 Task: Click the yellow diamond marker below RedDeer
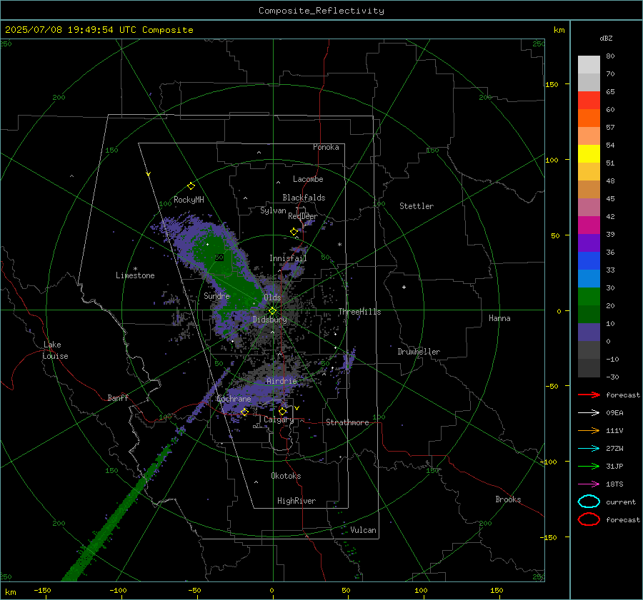[294, 232]
